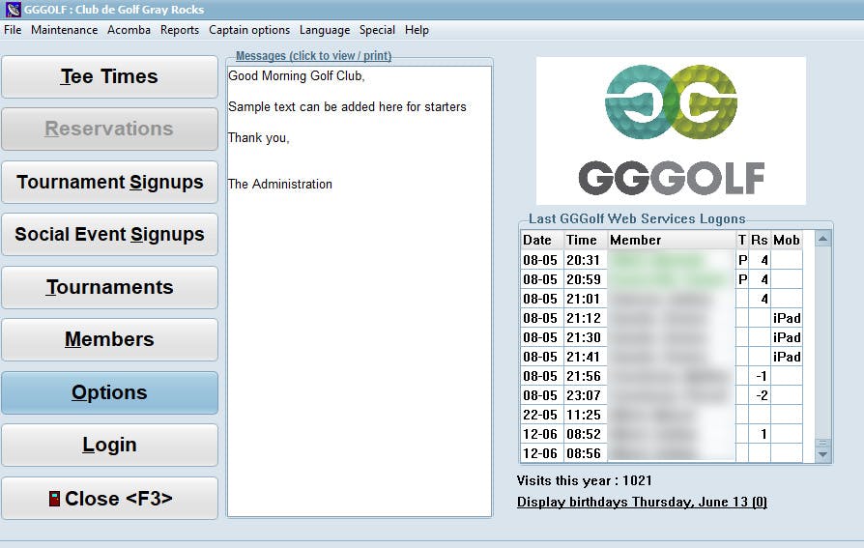Select the logon row at 20:59
This screenshot has width=864, height=548.
point(661,279)
